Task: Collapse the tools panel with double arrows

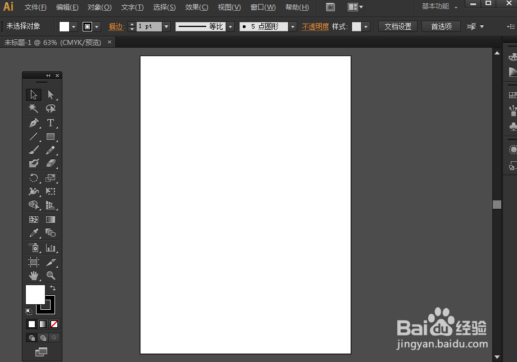Action: [x=48, y=75]
